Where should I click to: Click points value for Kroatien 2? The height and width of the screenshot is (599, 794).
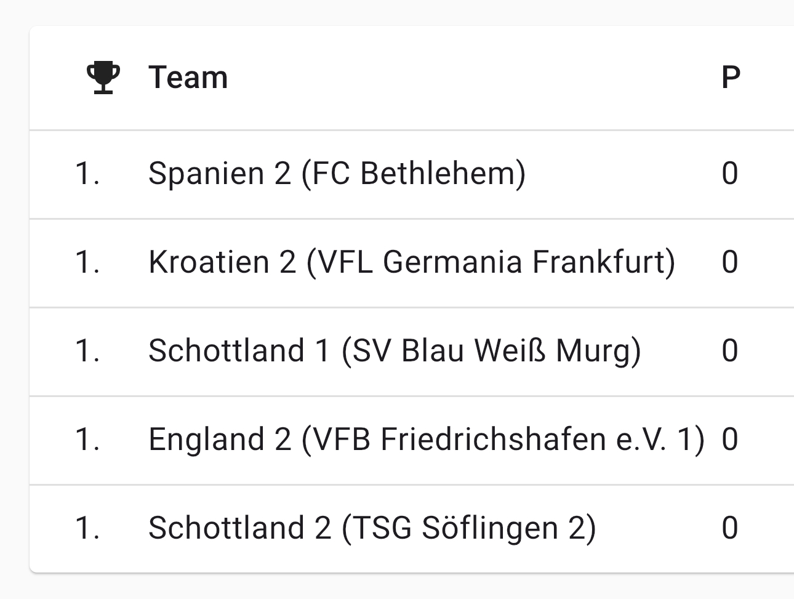pos(730,262)
